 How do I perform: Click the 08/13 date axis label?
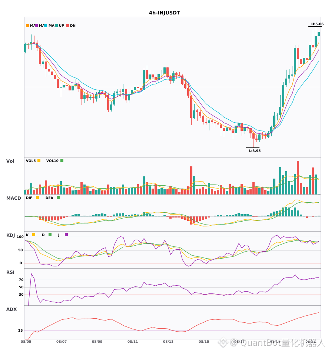(x=168, y=342)
